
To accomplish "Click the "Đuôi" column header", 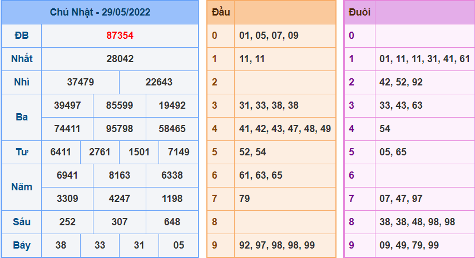I will point(359,12).
